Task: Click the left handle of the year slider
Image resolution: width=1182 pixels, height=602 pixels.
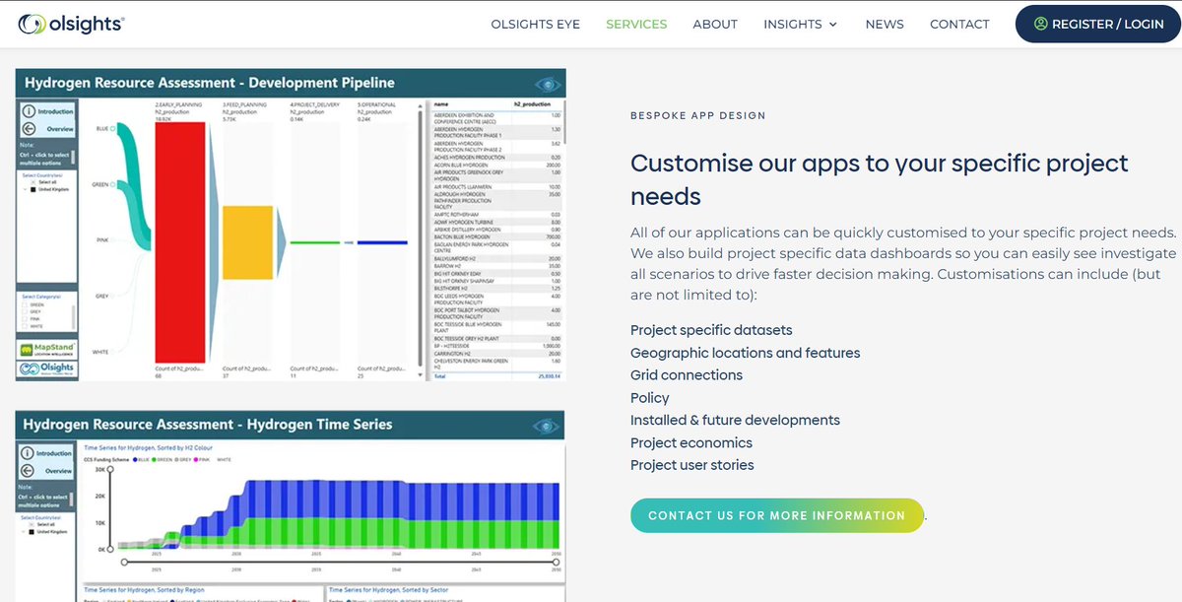Action: pos(123,562)
